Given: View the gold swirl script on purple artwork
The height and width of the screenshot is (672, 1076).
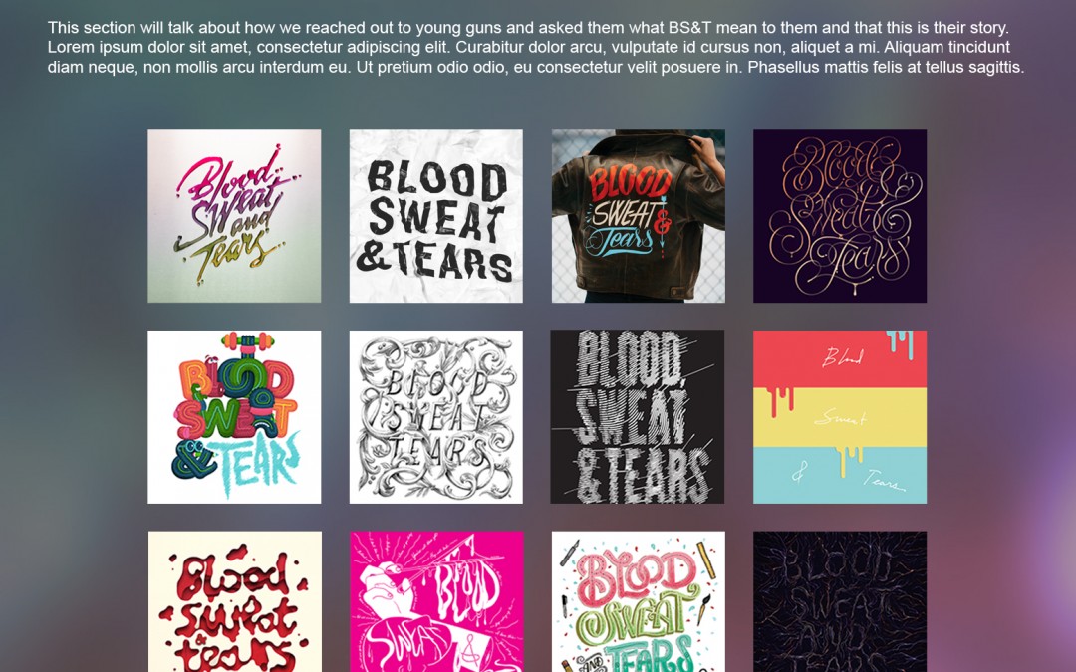Looking at the screenshot, I should (840, 216).
